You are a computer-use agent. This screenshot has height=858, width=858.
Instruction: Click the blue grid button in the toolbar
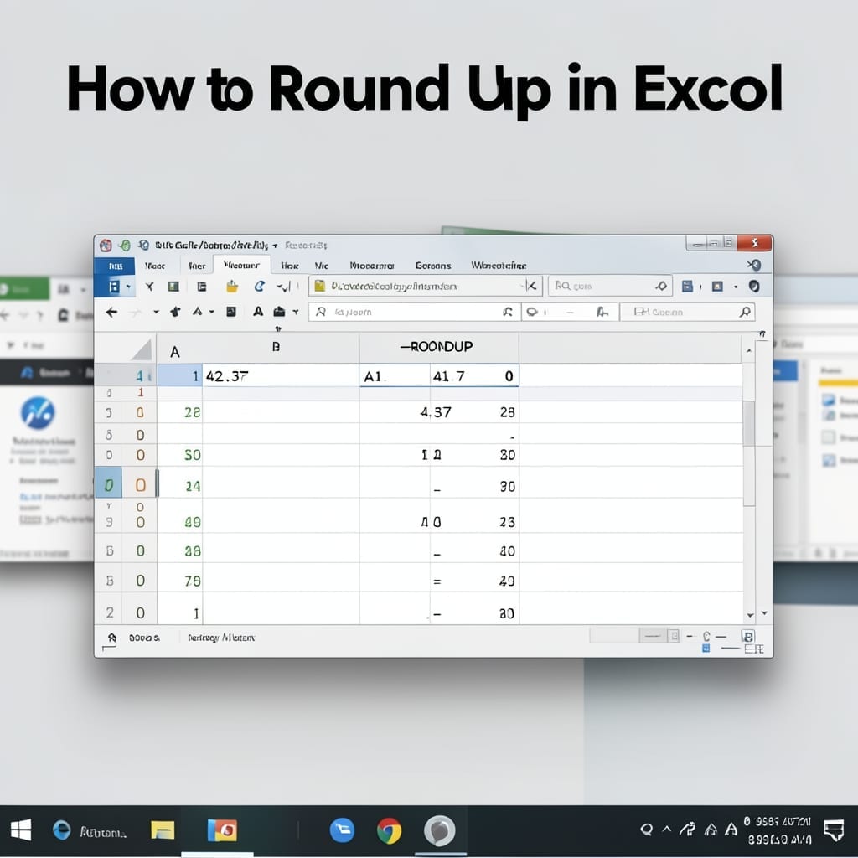tap(113, 287)
